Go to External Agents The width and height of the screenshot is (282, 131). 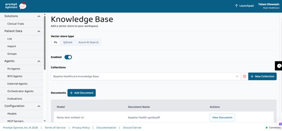(17, 84)
